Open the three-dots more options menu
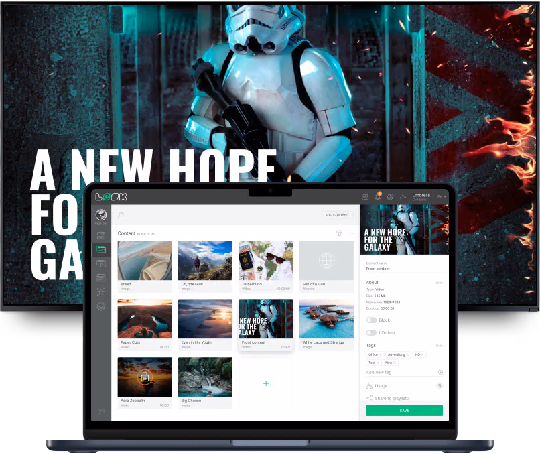The width and height of the screenshot is (540, 453). pyautogui.click(x=350, y=233)
